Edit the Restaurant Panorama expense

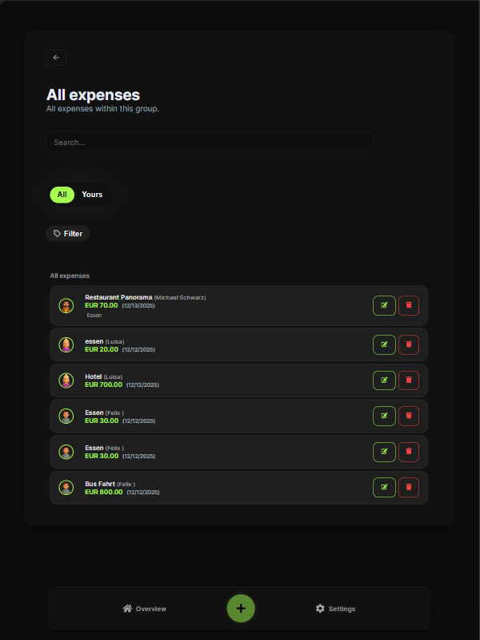pyautogui.click(x=384, y=305)
